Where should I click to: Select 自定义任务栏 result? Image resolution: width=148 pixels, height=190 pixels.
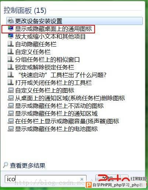(x=33, y=52)
